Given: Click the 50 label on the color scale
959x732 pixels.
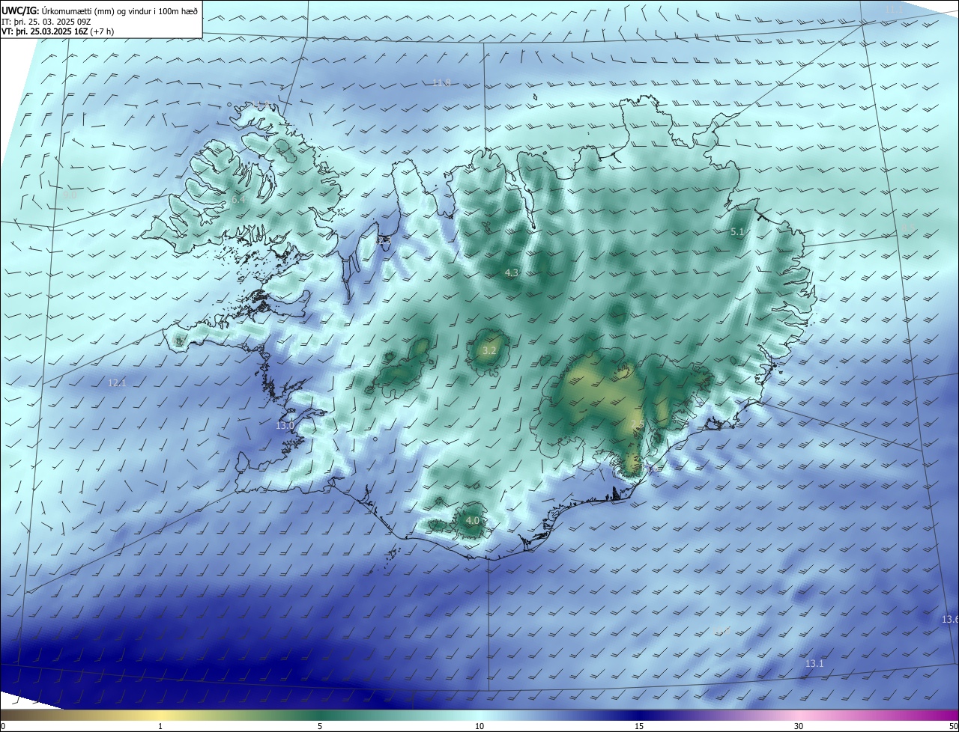Looking at the screenshot, I should [953, 726].
